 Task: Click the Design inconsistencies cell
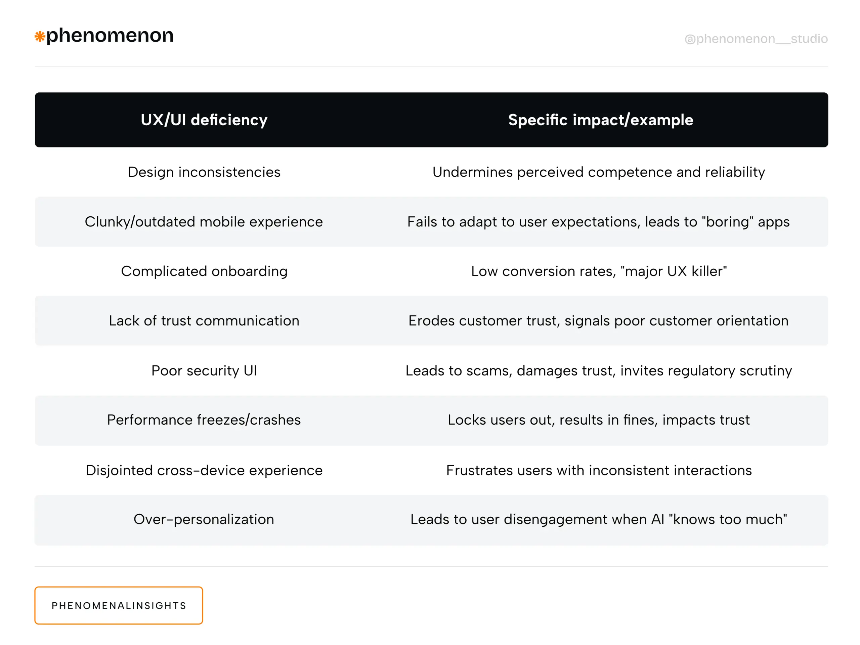click(x=204, y=172)
